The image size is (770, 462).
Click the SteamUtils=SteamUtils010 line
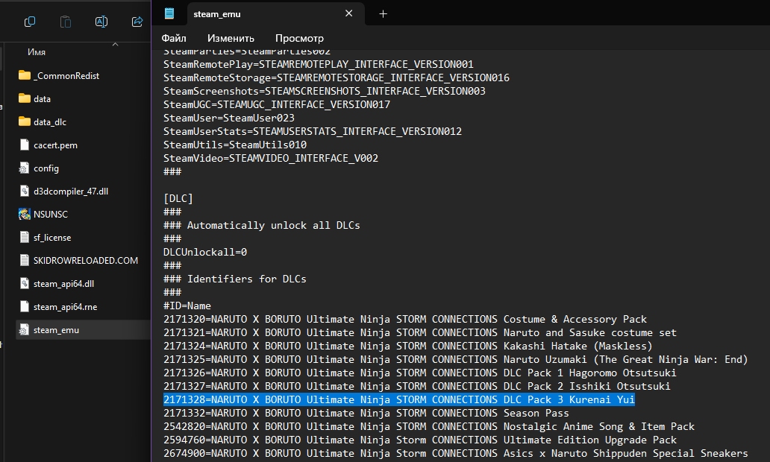pos(235,145)
